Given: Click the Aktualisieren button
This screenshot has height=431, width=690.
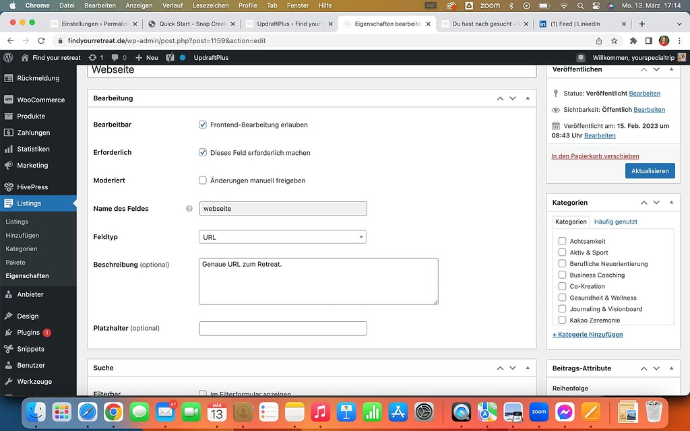Looking at the screenshot, I should 650,170.
